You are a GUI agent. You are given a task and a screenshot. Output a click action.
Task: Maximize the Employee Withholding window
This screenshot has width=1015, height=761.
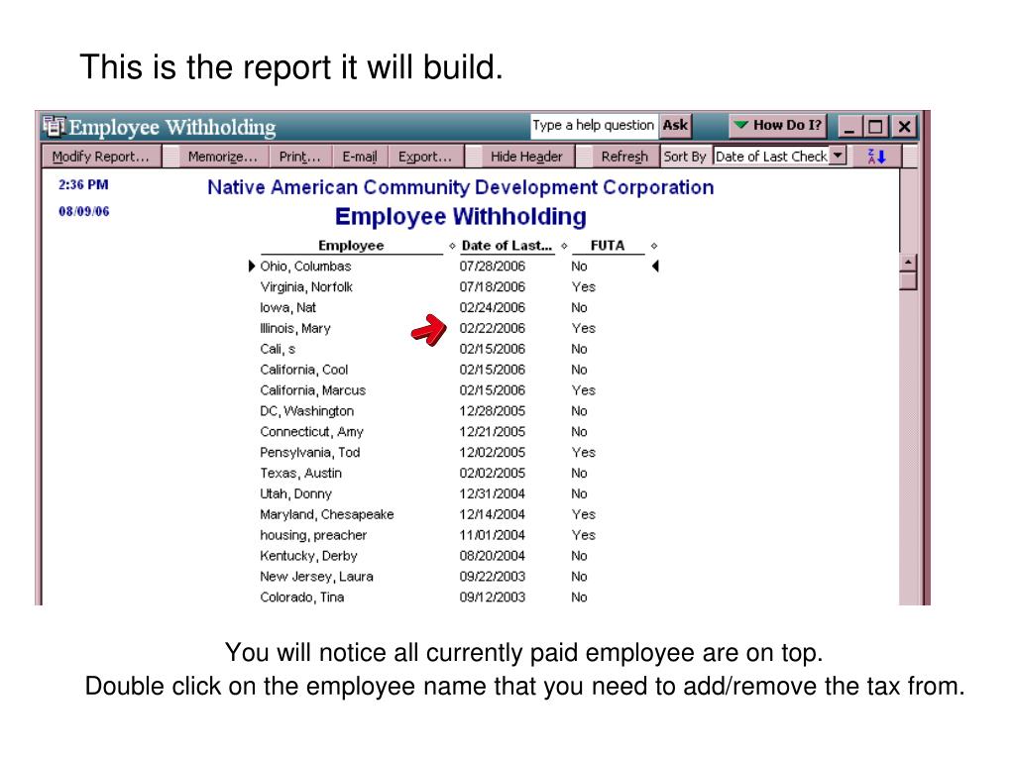[876, 126]
